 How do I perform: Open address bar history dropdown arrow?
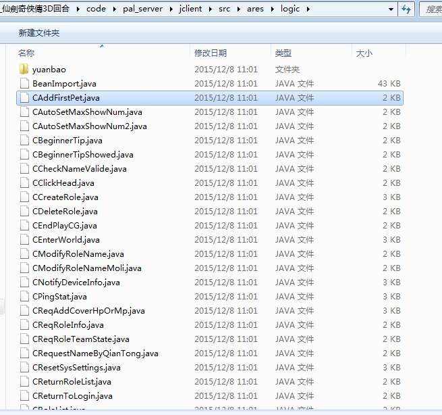pos(391,9)
